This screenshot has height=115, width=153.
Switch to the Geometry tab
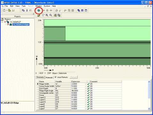[x=40, y=77]
